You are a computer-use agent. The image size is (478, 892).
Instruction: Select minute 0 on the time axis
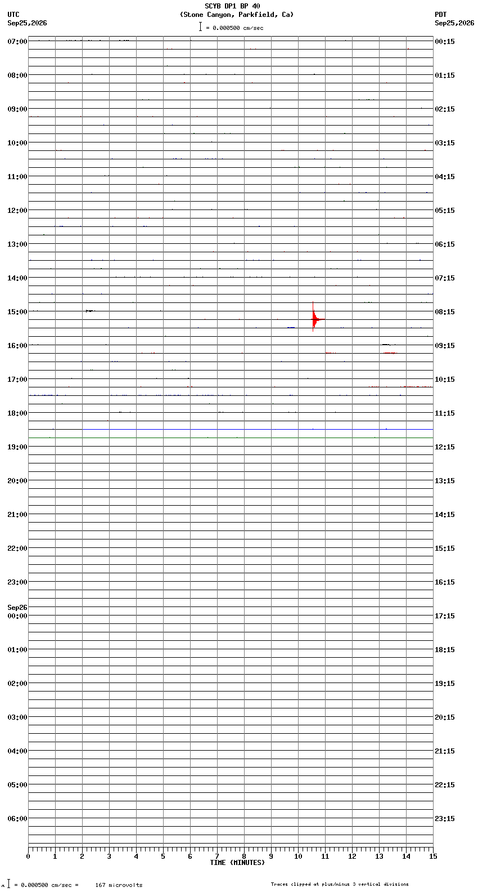point(28,857)
